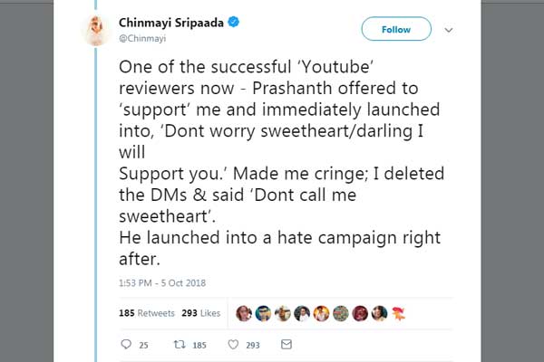Open Chinmayi Sripaada's profile picture
This screenshot has width=544, height=362.
pyautogui.click(x=96, y=31)
